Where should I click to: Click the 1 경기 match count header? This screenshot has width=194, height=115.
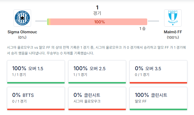[x=97, y=10]
